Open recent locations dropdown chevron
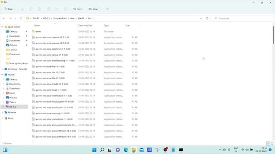275x154 pixels. pos(15,18)
